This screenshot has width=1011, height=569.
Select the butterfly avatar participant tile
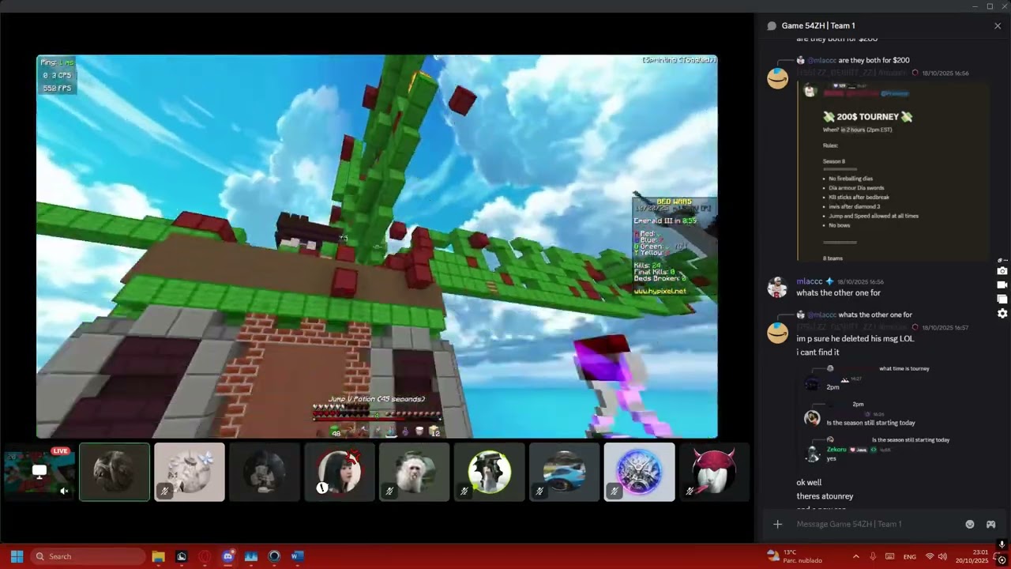coord(190,472)
